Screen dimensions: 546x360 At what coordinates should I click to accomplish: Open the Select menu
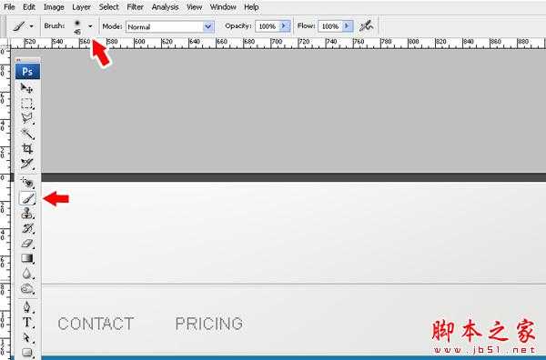click(x=108, y=7)
